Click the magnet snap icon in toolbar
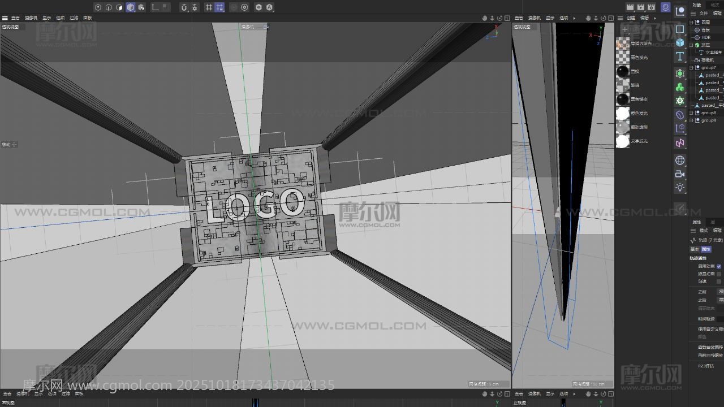724x407 pixels. point(184,7)
